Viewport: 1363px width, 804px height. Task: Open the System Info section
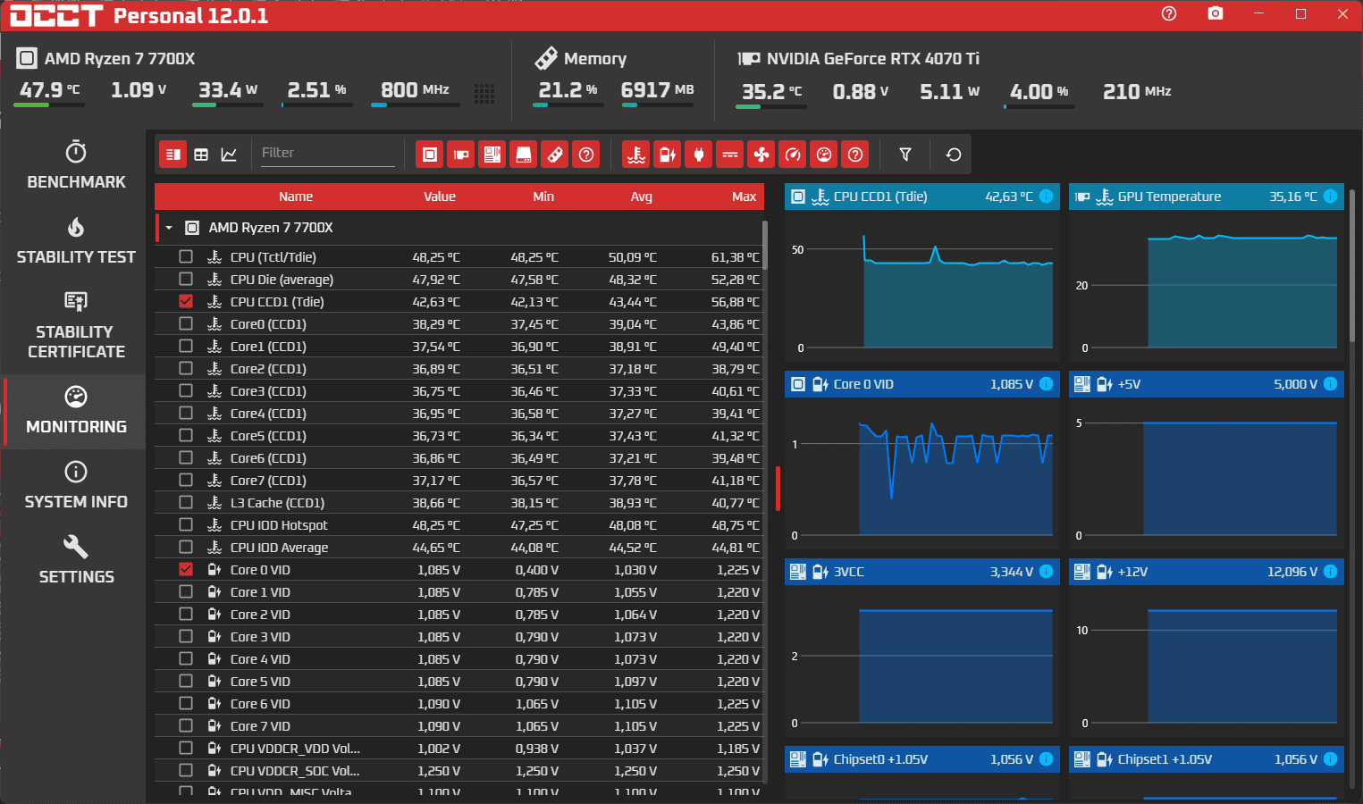76,486
